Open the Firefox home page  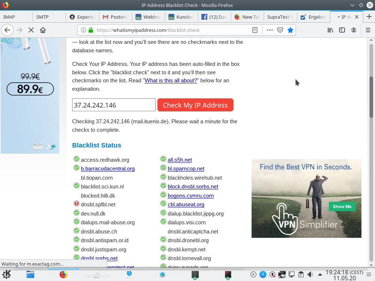(x=43, y=30)
